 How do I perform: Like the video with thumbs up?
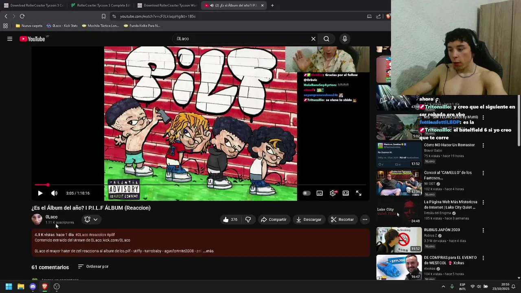[x=230, y=219]
